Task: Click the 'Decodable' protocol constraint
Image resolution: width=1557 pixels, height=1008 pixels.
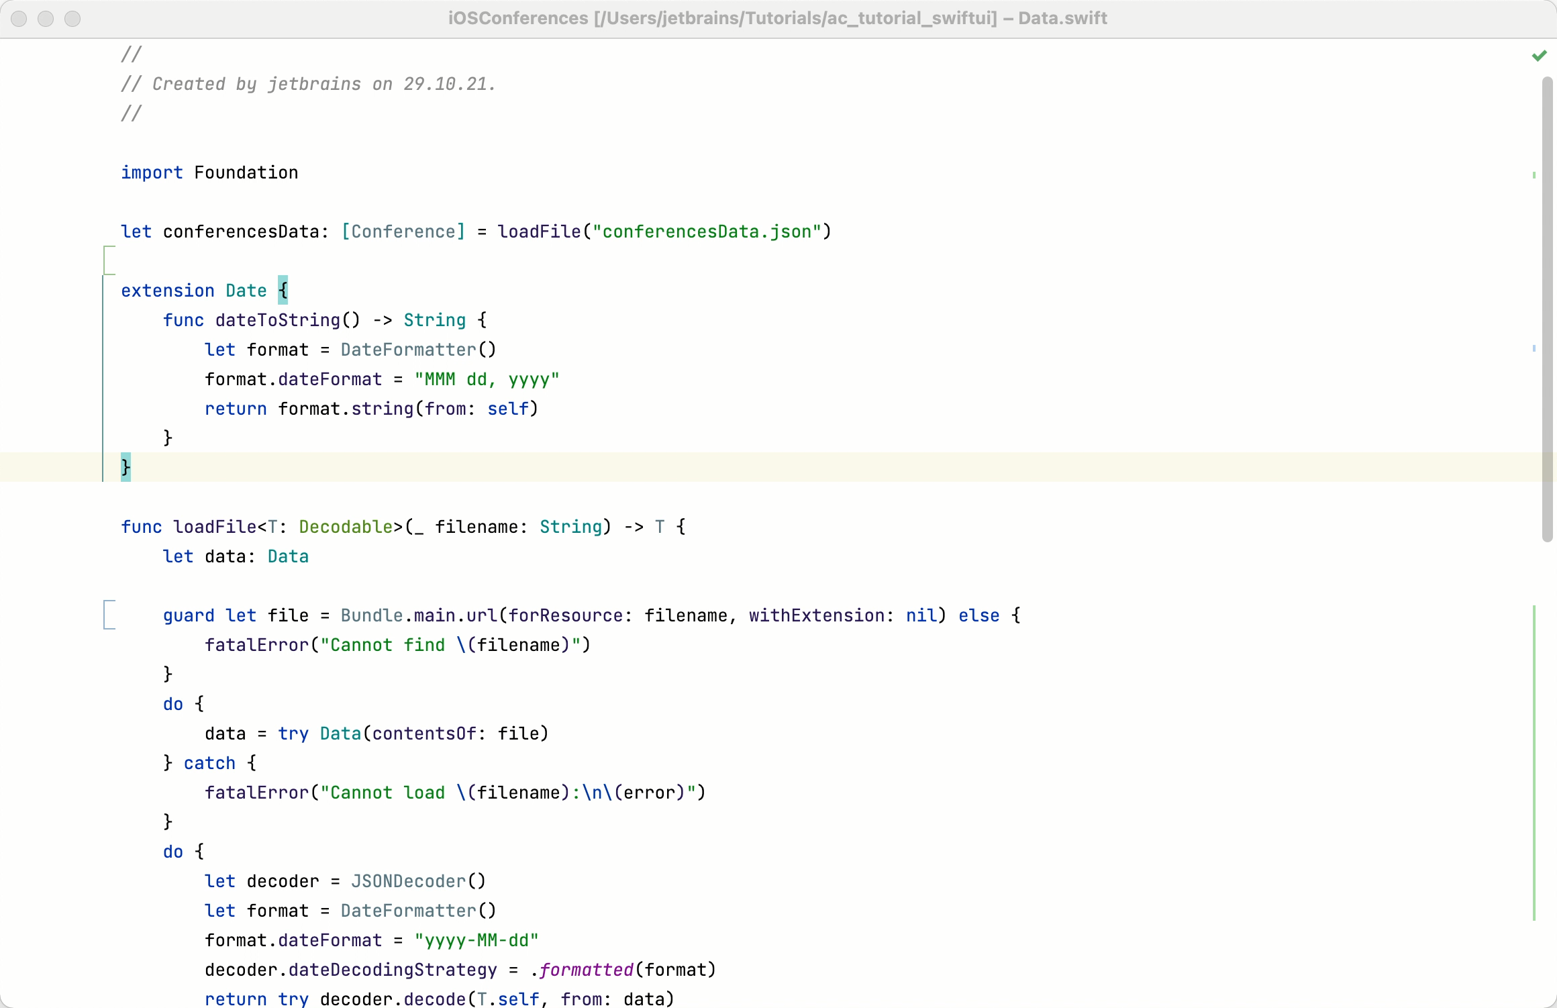Action: (346, 527)
